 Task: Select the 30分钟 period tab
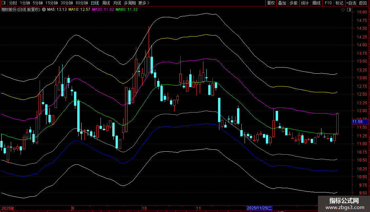click(x=67, y=3)
